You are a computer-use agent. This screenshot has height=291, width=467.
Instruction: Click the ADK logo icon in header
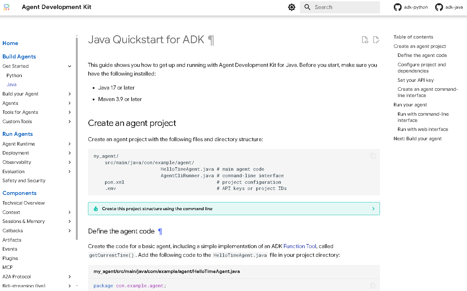(x=7, y=7)
